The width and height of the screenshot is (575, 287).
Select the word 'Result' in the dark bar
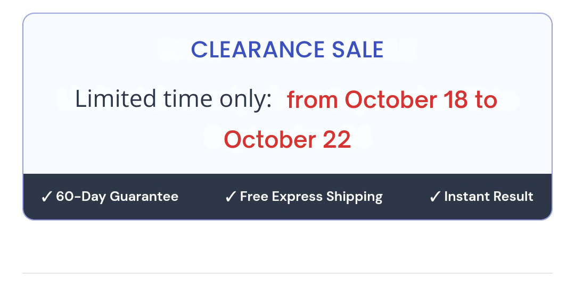(x=512, y=197)
